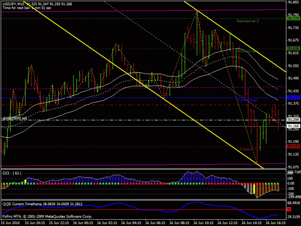Image resolution: width=301 pixels, height=226 pixels.
Task: Click the 91.735 price axis value
Action: (x=293, y=28)
